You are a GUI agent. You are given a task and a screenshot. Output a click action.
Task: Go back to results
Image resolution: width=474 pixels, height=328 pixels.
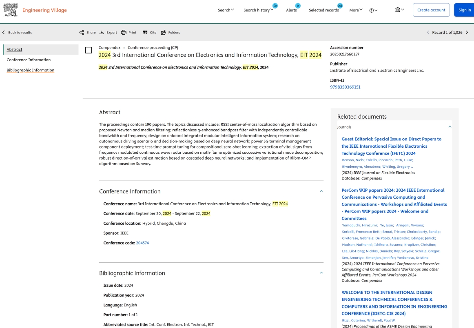(x=17, y=32)
